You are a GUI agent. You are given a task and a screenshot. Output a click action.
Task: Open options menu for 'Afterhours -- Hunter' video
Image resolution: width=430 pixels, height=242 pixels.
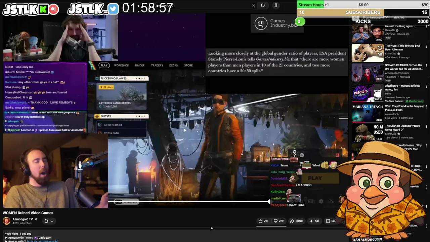[427, 86]
